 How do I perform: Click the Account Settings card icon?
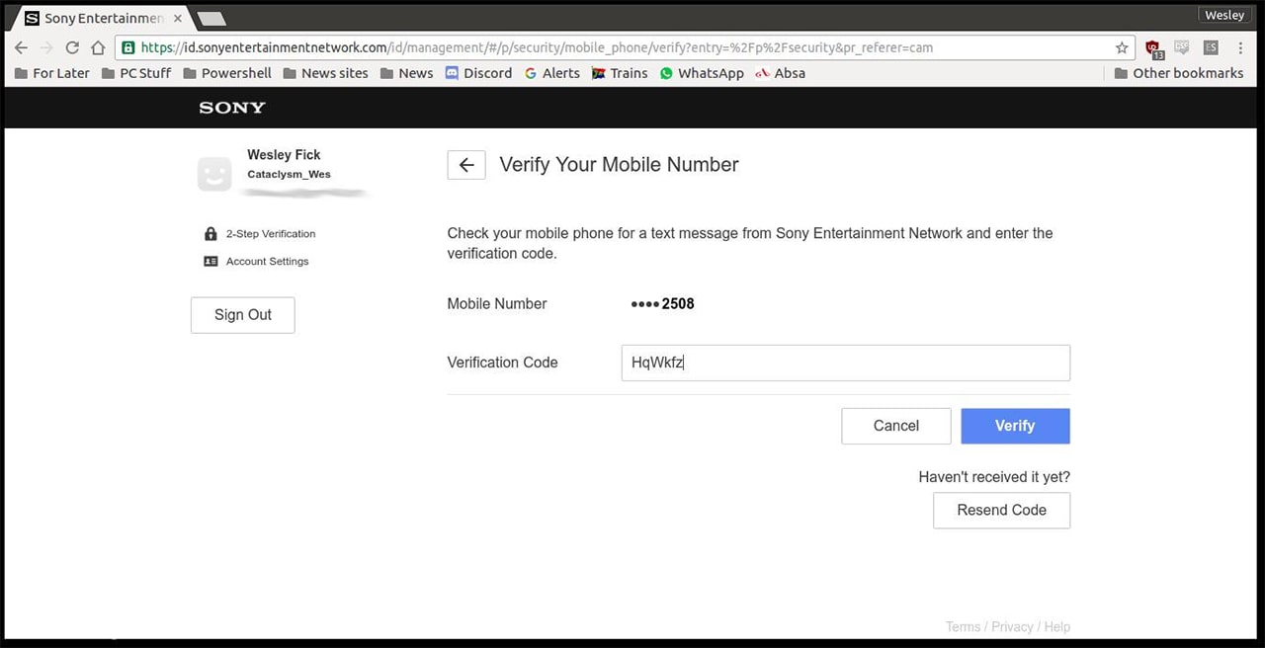click(211, 262)
